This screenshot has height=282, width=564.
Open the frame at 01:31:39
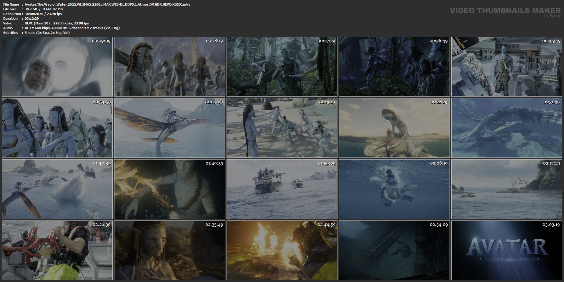(507, 128)
